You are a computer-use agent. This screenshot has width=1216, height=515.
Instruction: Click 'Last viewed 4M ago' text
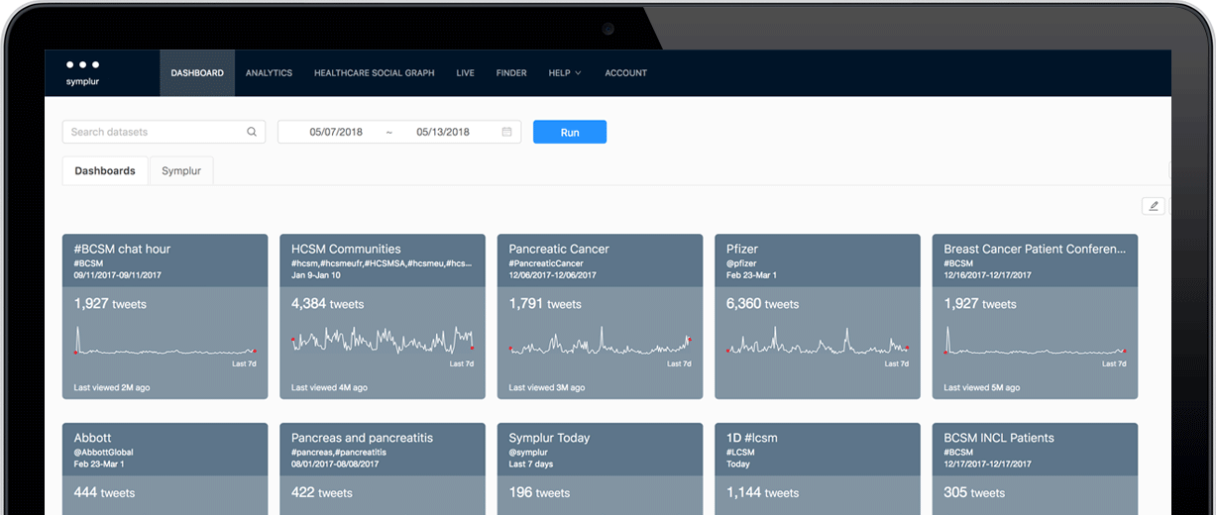329,387
